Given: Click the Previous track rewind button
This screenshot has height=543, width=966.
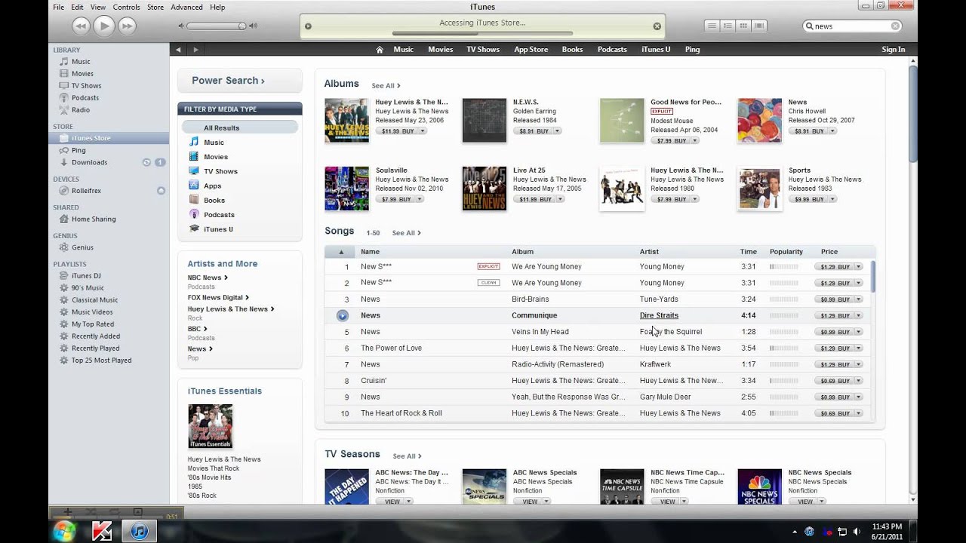Looking at the screenshot, I should tap(81, 26).
